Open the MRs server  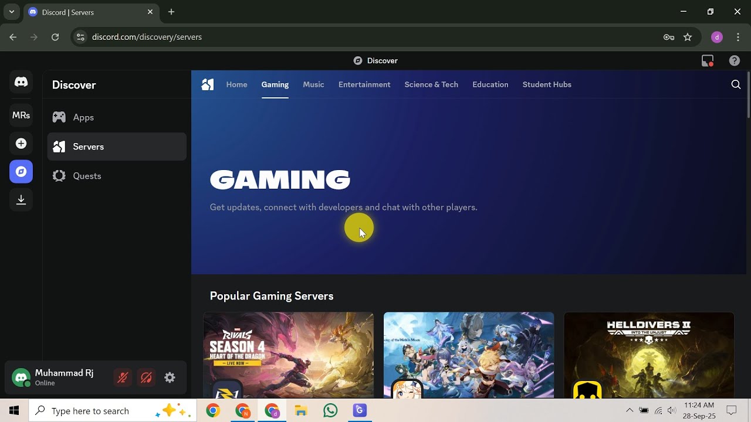click(21, 115)
